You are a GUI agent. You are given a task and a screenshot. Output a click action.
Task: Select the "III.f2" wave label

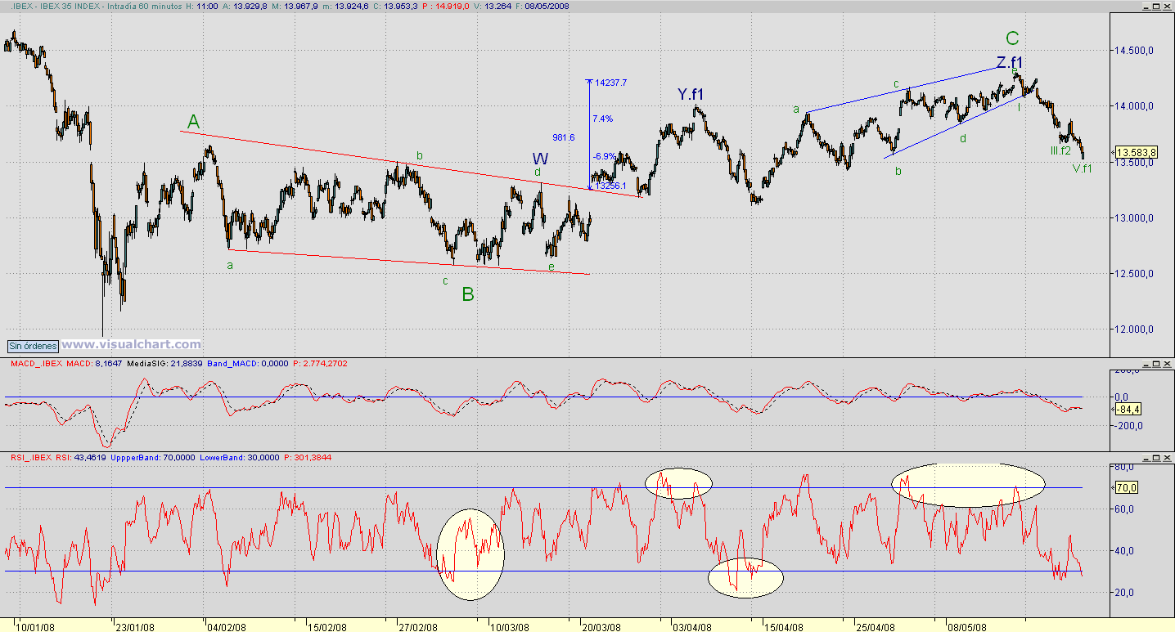pyautogui.click(x=1060, y=151)
